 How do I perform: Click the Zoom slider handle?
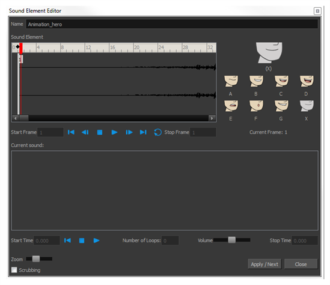coord(36,259)
